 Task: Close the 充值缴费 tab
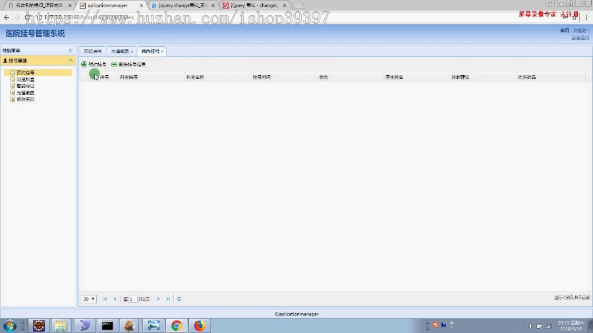pos(132,51)
